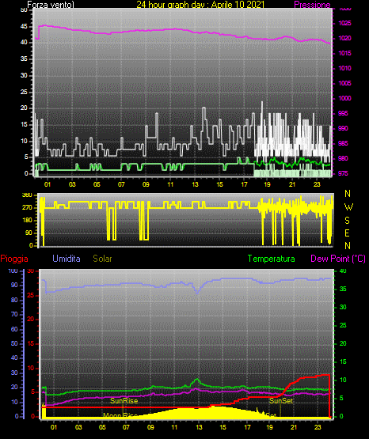Click the SunSet marker on bottom graph
369x439 pixels.
281,401
